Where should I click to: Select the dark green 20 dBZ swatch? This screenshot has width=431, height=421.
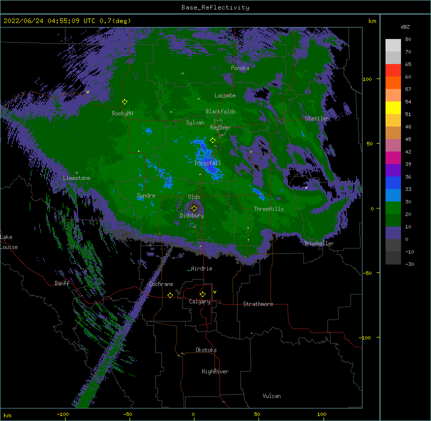click(x=393, y=220)
